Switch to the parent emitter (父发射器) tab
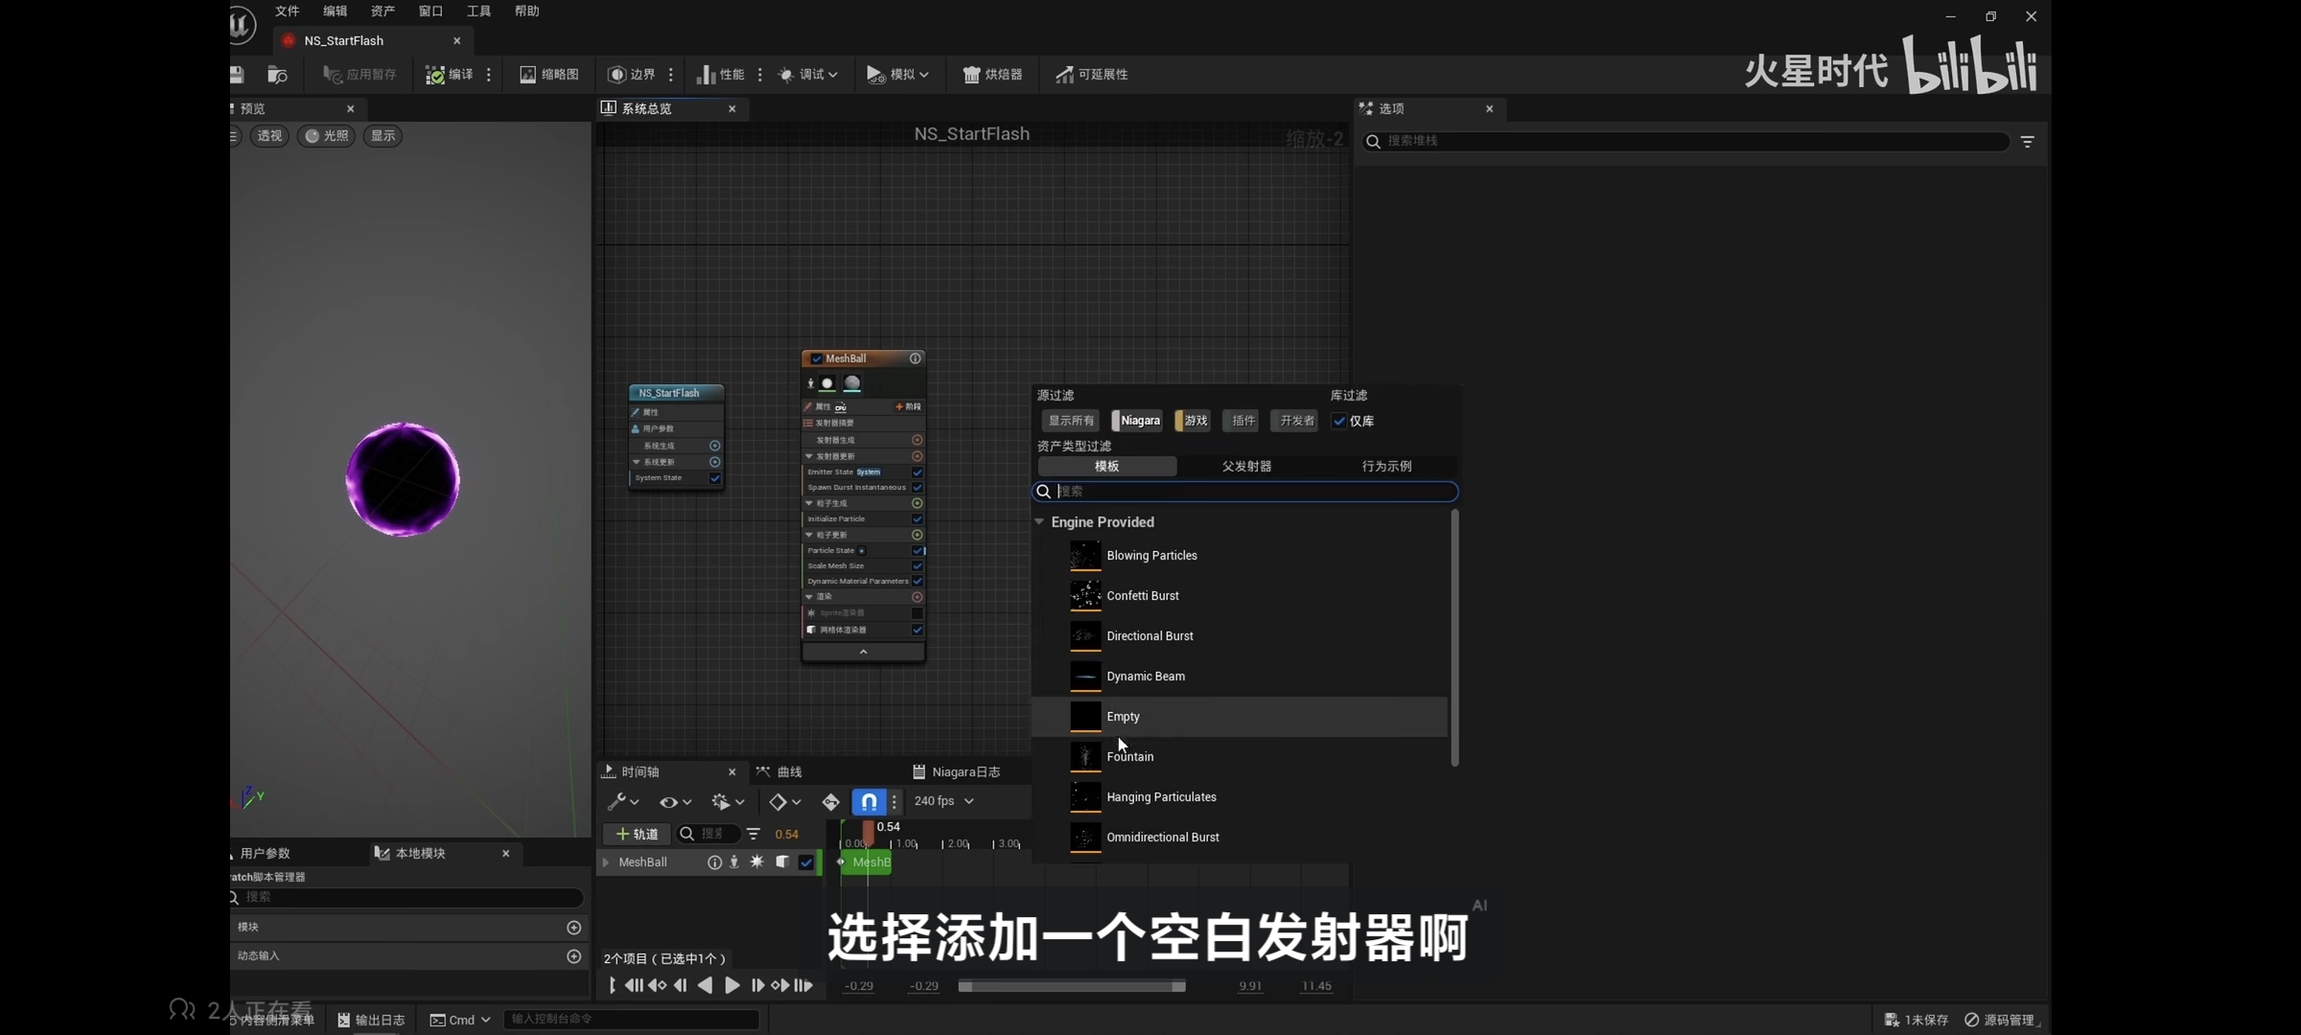This screenshot has width=2301, height=1035. [1246, 467]
